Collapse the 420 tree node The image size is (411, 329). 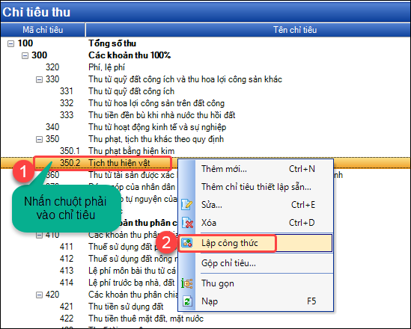click(x=39, y=295)
